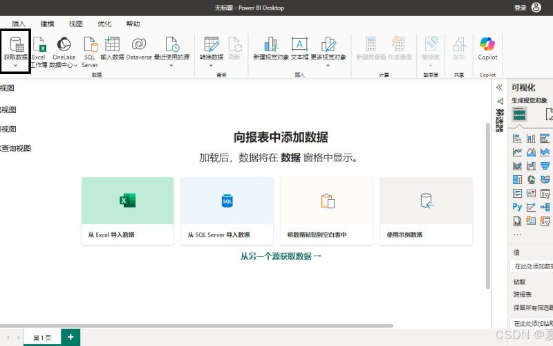Open the Excel 工作簿 data source
This screenshot has width=553, height=346.
tap(39, 53)
